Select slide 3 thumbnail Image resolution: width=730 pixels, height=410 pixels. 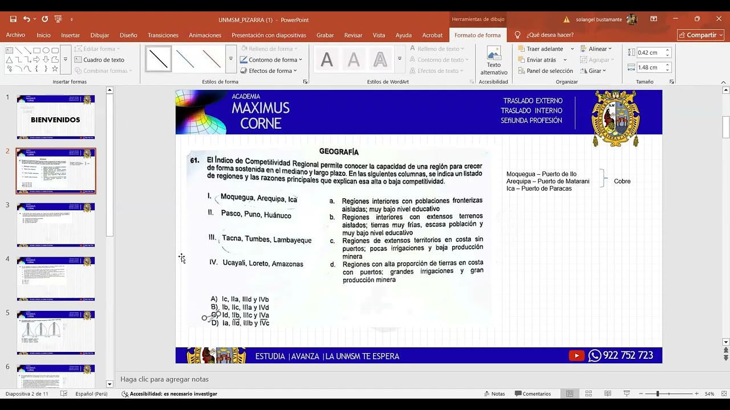(56, 224)
